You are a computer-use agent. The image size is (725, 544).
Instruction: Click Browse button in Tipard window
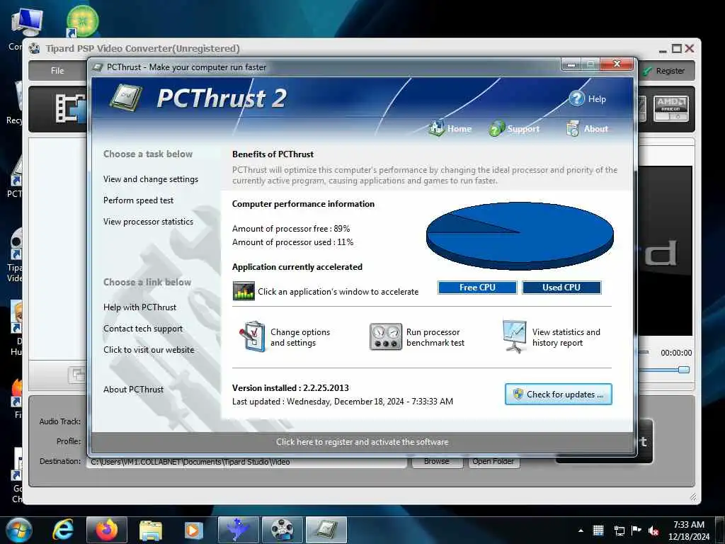(436, 462)
